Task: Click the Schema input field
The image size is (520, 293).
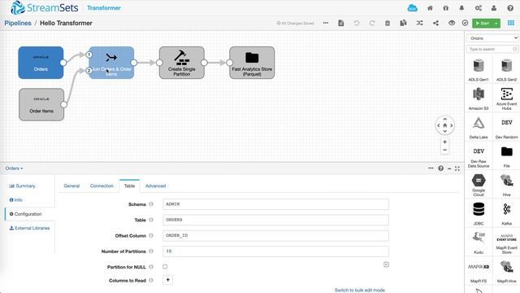Action: (x=275, y=204)
